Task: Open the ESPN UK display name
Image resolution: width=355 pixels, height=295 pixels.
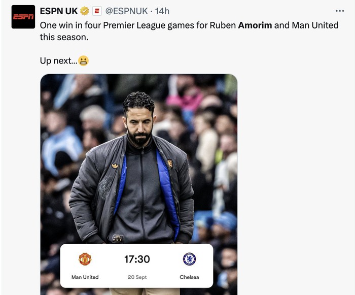Action: tap(59, 11)
